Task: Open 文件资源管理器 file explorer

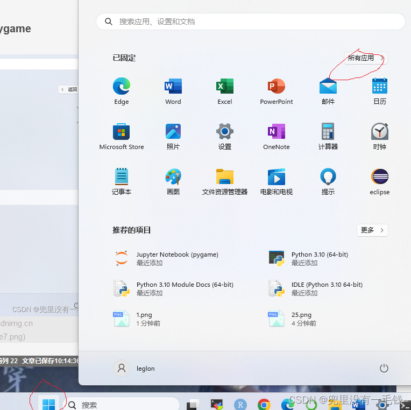Action: (x=225, y=181)
